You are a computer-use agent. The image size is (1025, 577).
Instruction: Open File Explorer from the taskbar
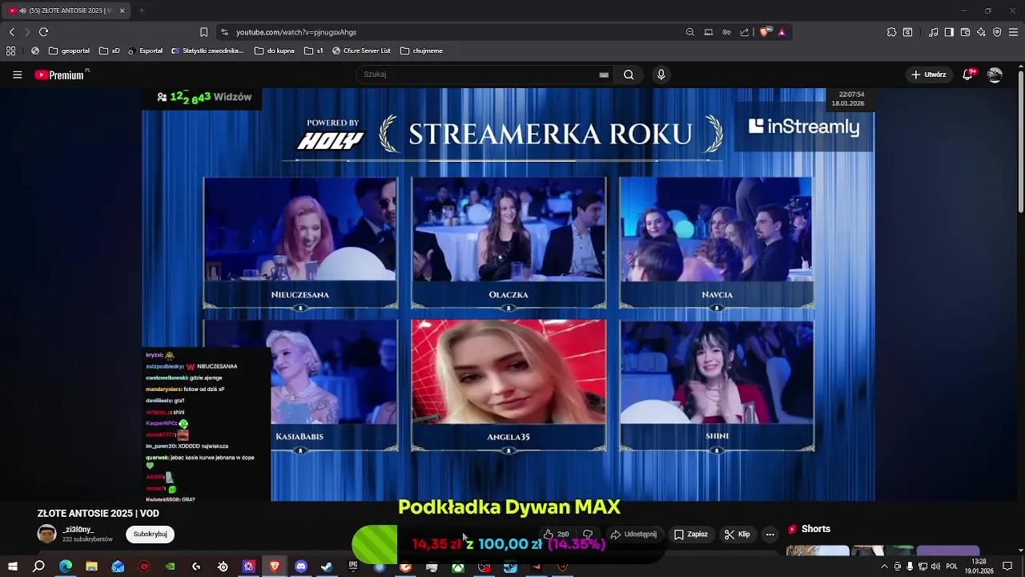click(91, 567)
